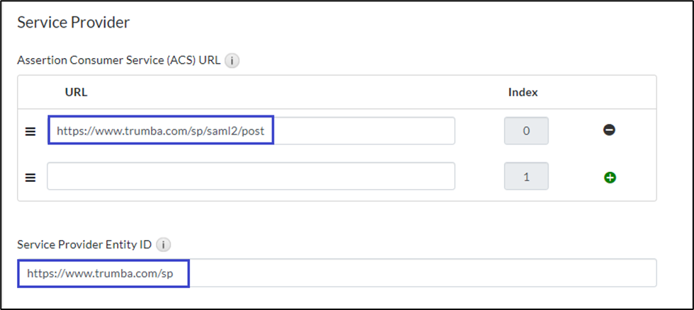Click the Service Provider section heading

pyautogui.click(x=73, y=22)
